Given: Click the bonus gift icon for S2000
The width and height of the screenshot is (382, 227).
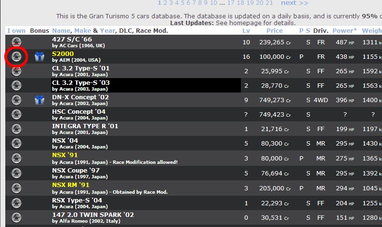Looking at the screenshot, I should pos(40,56).
